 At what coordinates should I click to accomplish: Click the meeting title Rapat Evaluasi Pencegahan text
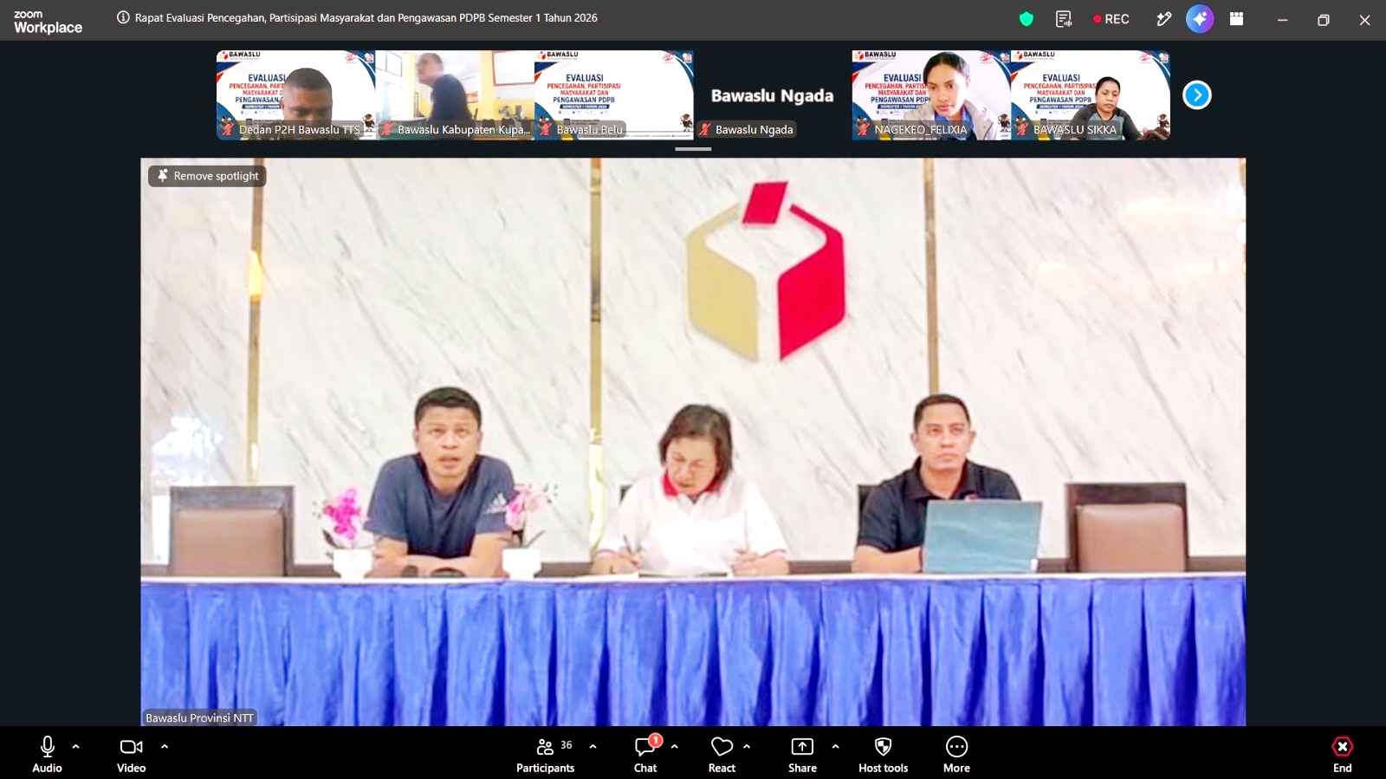click(x=366, y=17)
